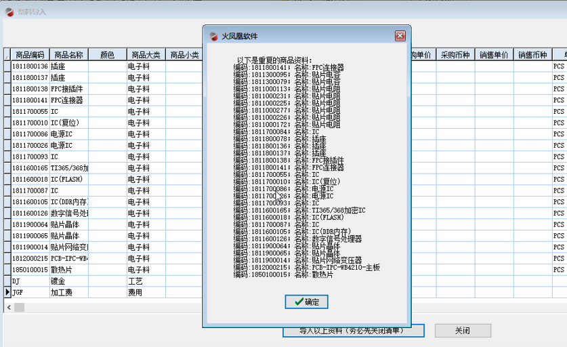Viewport: 567px width, 347px height.
Task: Select cell with code 1811600126
Action: (30, 213)
